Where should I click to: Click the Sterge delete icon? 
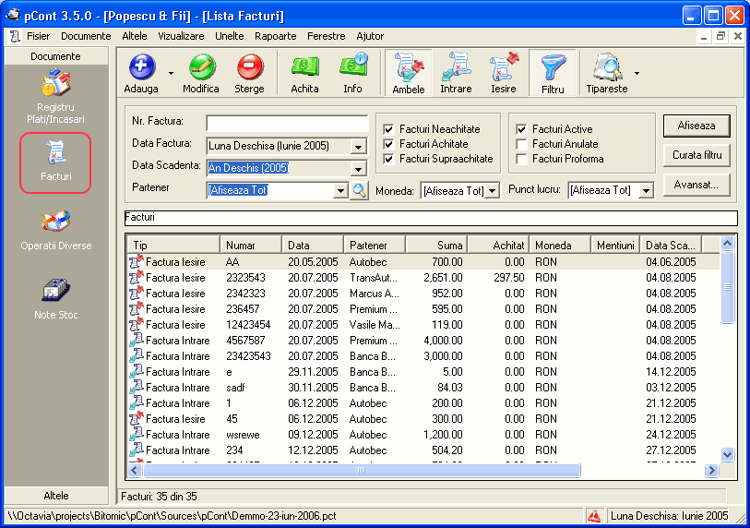(x=250, y=67)
